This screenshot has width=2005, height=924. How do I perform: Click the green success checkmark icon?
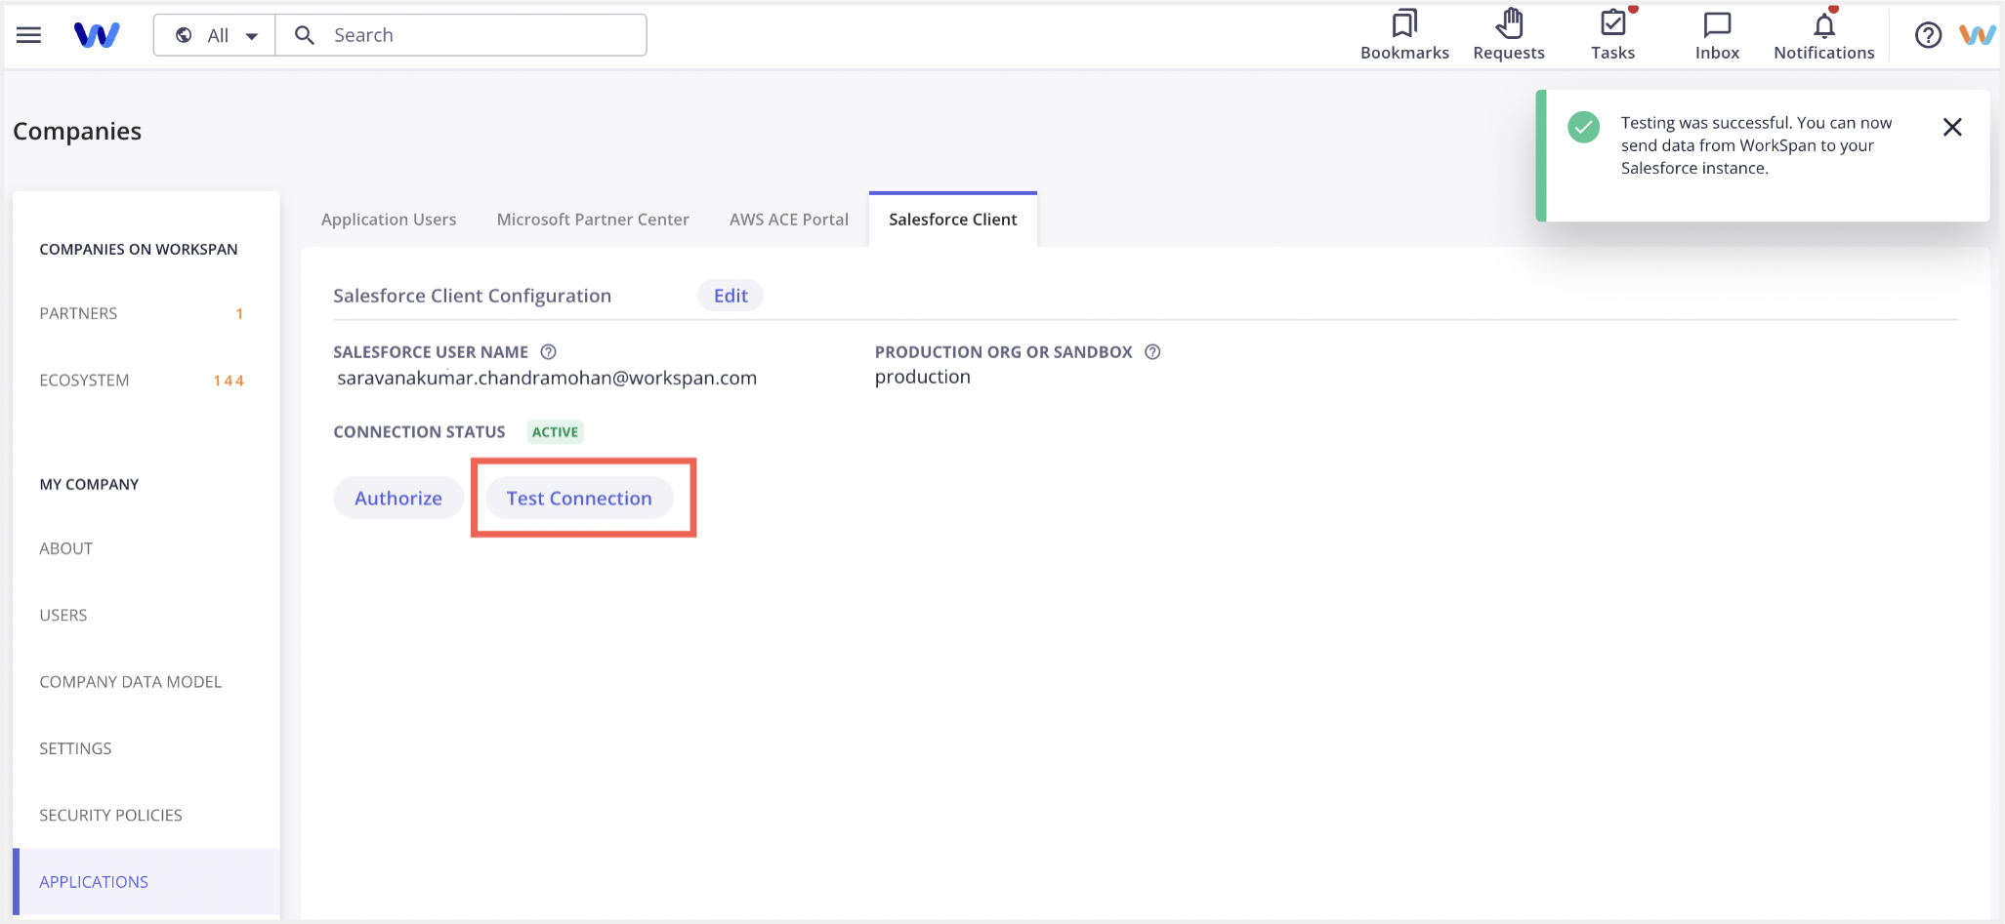(x=1583, y=127)
